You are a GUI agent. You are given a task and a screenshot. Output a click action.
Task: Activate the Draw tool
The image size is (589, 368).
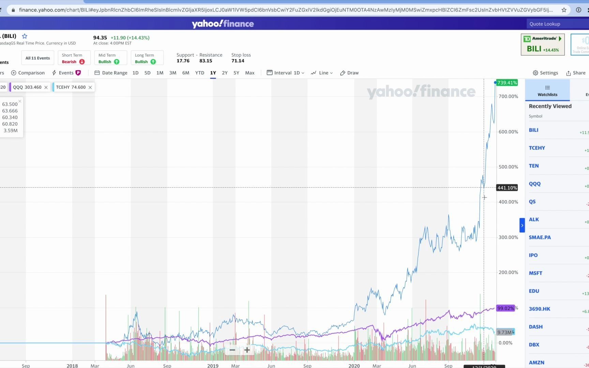click(349, 73)
